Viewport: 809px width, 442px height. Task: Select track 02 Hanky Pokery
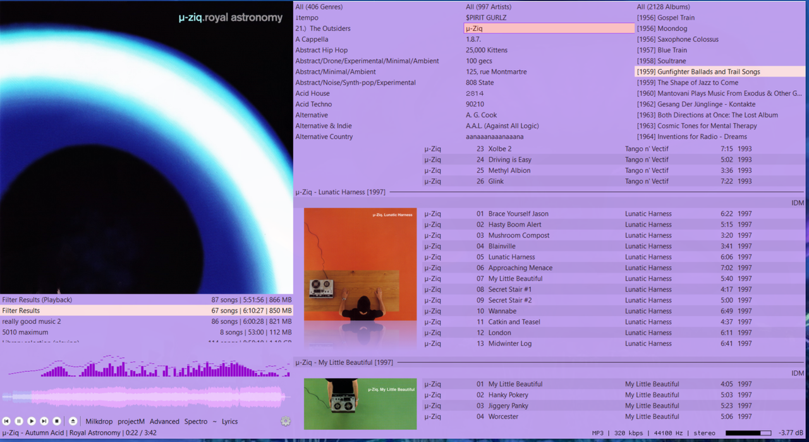[x=614, y=395]
